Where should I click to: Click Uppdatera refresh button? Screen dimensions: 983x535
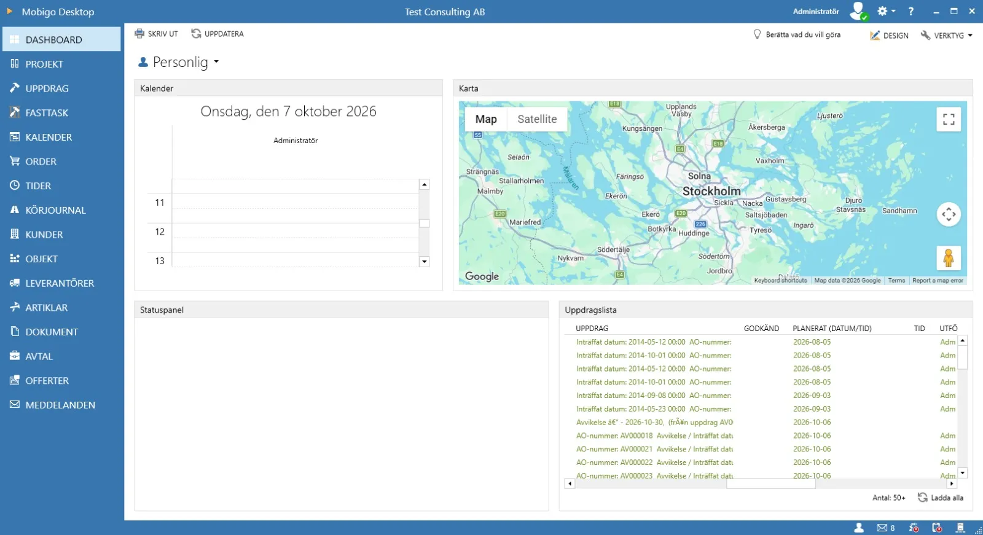217,34
